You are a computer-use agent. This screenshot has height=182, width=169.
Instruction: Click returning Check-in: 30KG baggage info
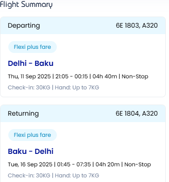[29, 176]
